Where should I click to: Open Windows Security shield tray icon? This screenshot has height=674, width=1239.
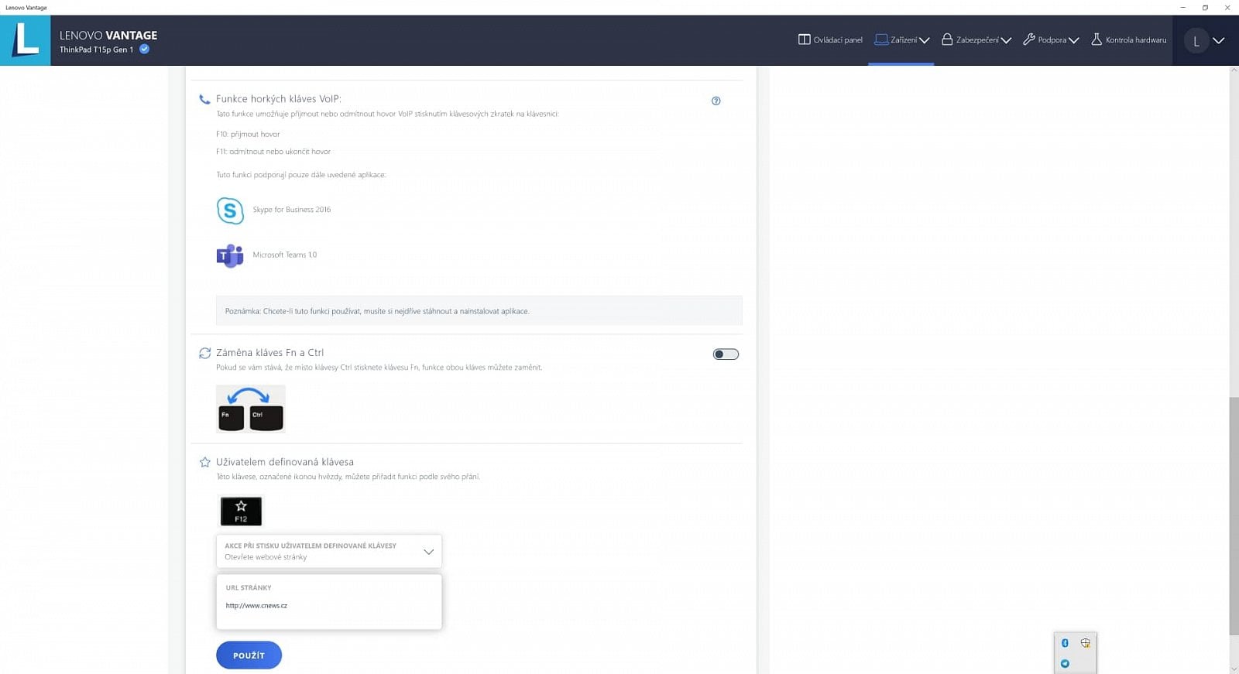point(1086,643)
